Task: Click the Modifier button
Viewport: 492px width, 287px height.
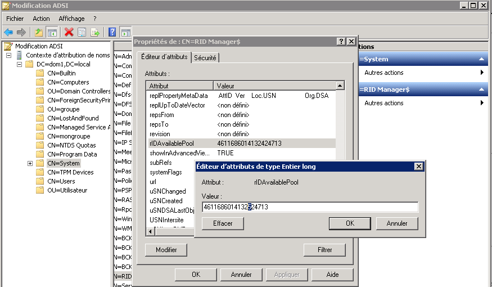Action: 166,250
